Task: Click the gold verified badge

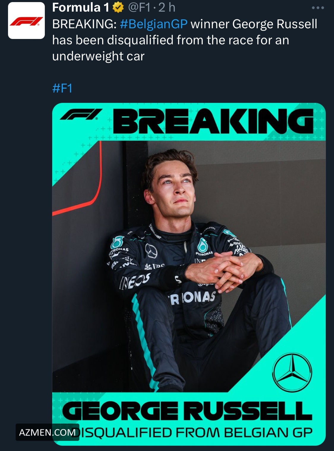Action: point(118,8)
